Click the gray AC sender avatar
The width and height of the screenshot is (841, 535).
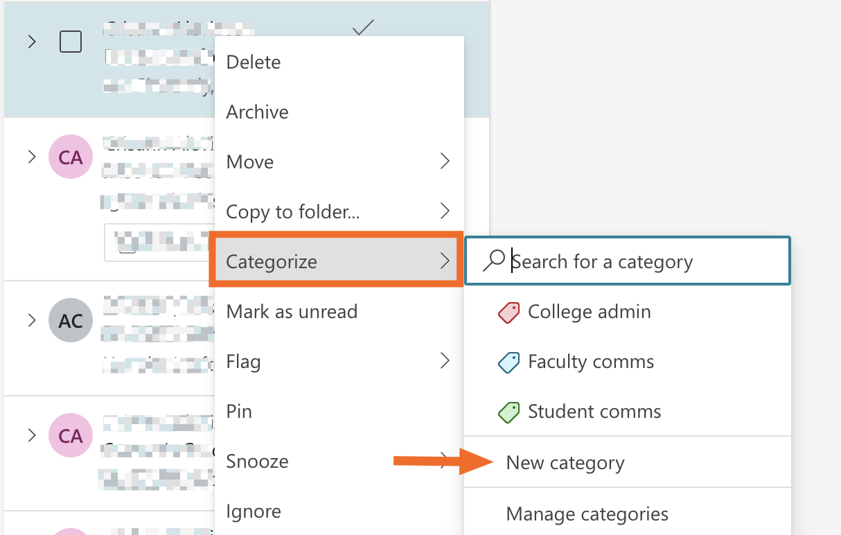click(x=71, y=321)
